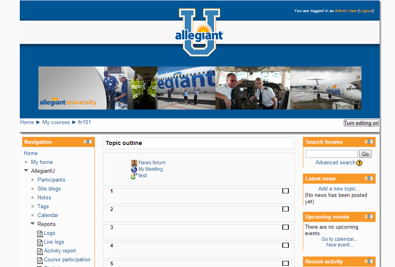
Task: Click the Activity report page icon
Action: click(40, 251)
